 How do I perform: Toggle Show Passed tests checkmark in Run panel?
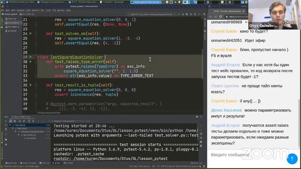click(x=10, y=121)
